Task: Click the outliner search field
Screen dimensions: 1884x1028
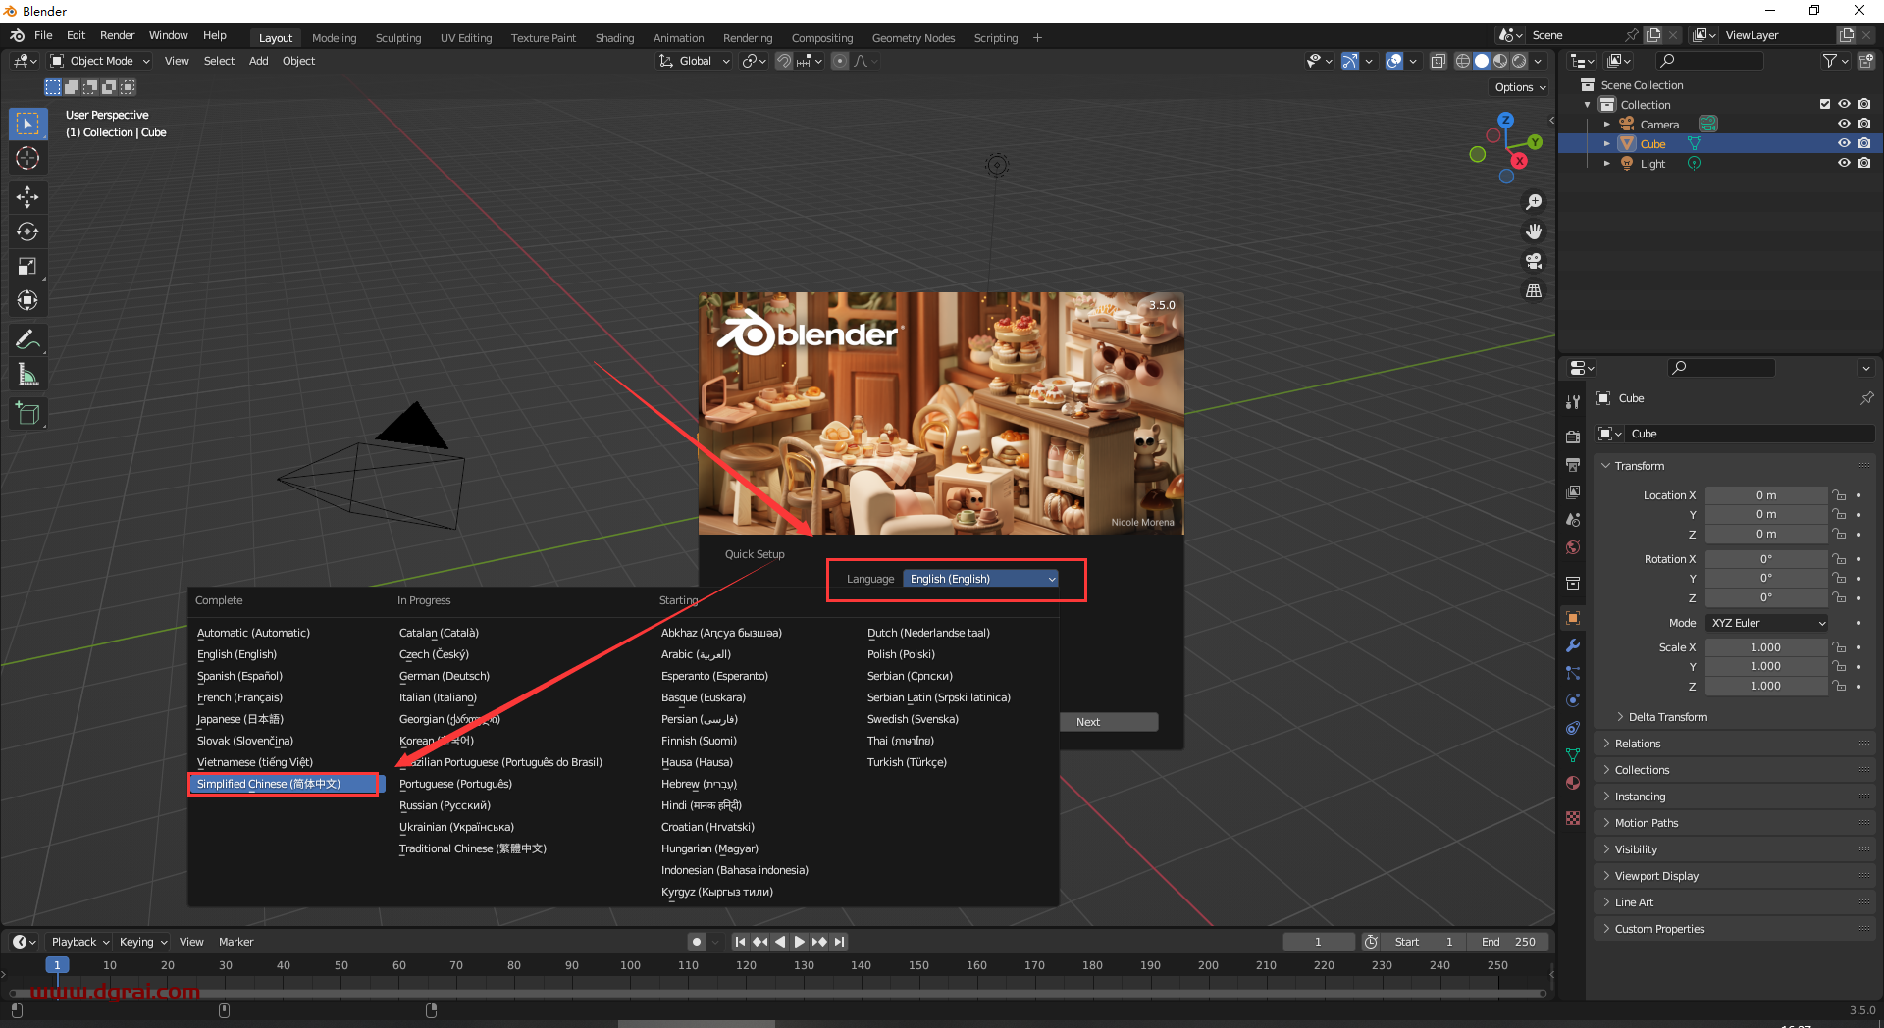Action: coord(1707,61)
